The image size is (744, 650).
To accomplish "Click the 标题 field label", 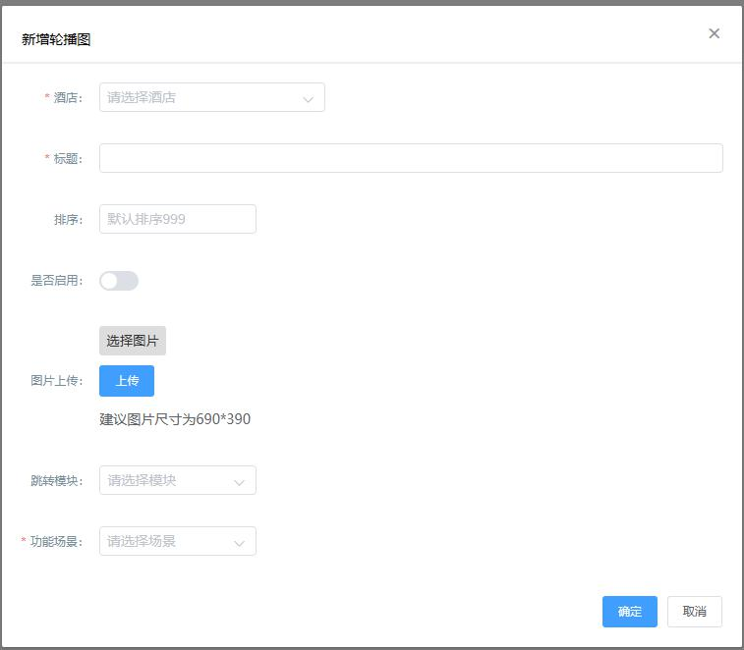I will [x=68, y=159].
